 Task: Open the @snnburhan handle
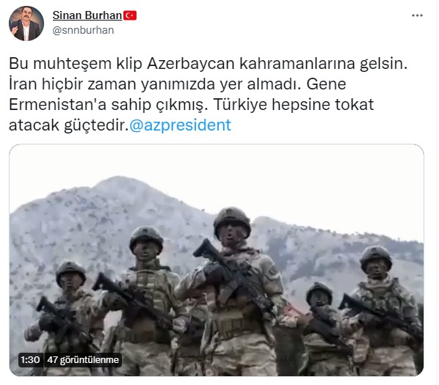click(x=83, y=30)
